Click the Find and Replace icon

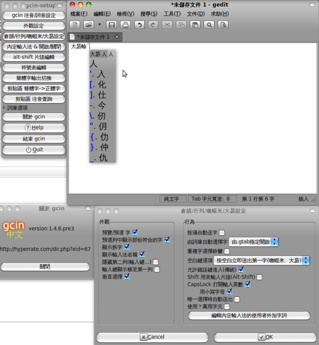tap(223, 24)
